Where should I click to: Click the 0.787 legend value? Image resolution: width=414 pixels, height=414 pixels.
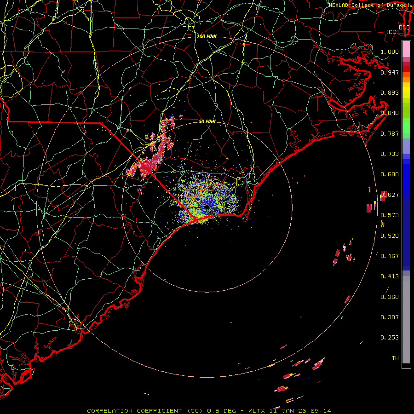click(390, 133)
